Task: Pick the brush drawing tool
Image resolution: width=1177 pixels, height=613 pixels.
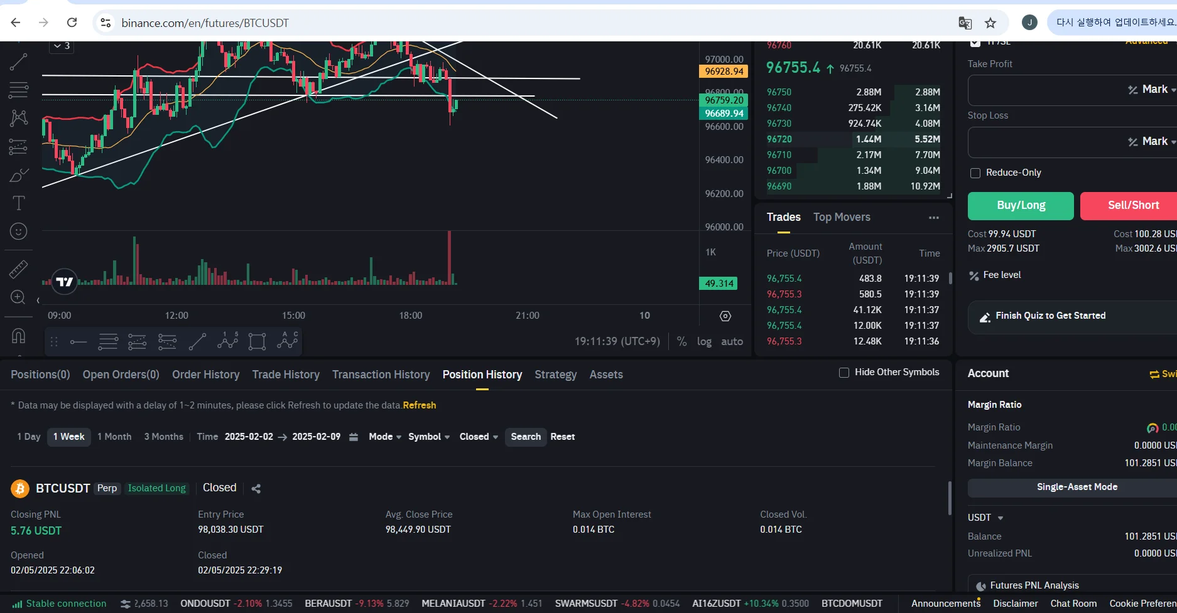Action: point(18,175)
